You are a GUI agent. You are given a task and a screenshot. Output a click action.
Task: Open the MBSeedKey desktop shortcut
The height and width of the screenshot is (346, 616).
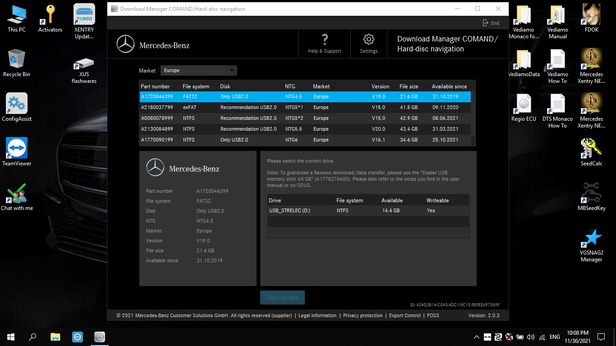click(x=591, y=193)
